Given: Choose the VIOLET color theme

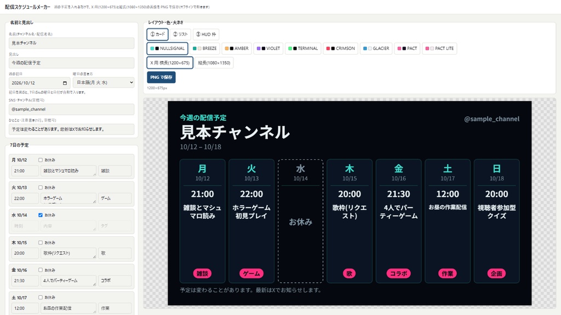Looking at the screenshot, I should coord(268,48).
